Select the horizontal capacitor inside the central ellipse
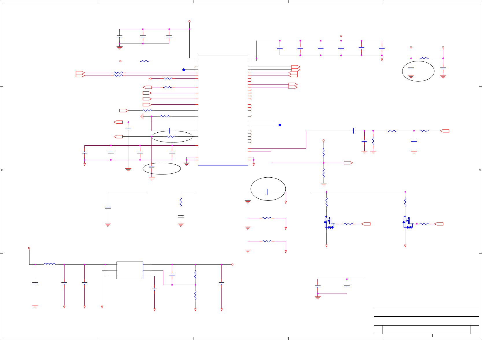Image resolution: width=482 pixels, height=340 pixels. click(267, 192)
